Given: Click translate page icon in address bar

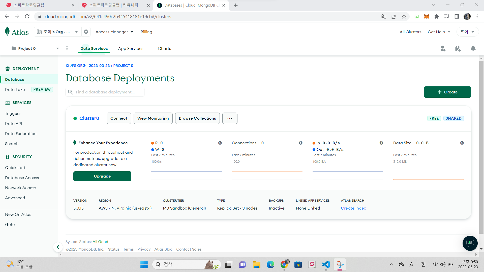Looking at the screenshot, I should tap(384, 17).
